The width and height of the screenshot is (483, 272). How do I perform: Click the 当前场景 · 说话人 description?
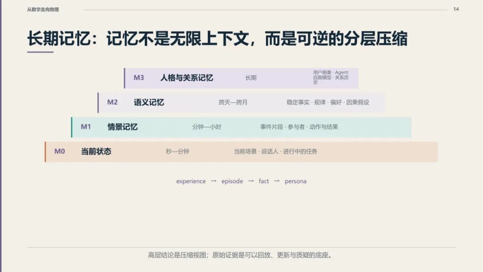tap(275, 151)
